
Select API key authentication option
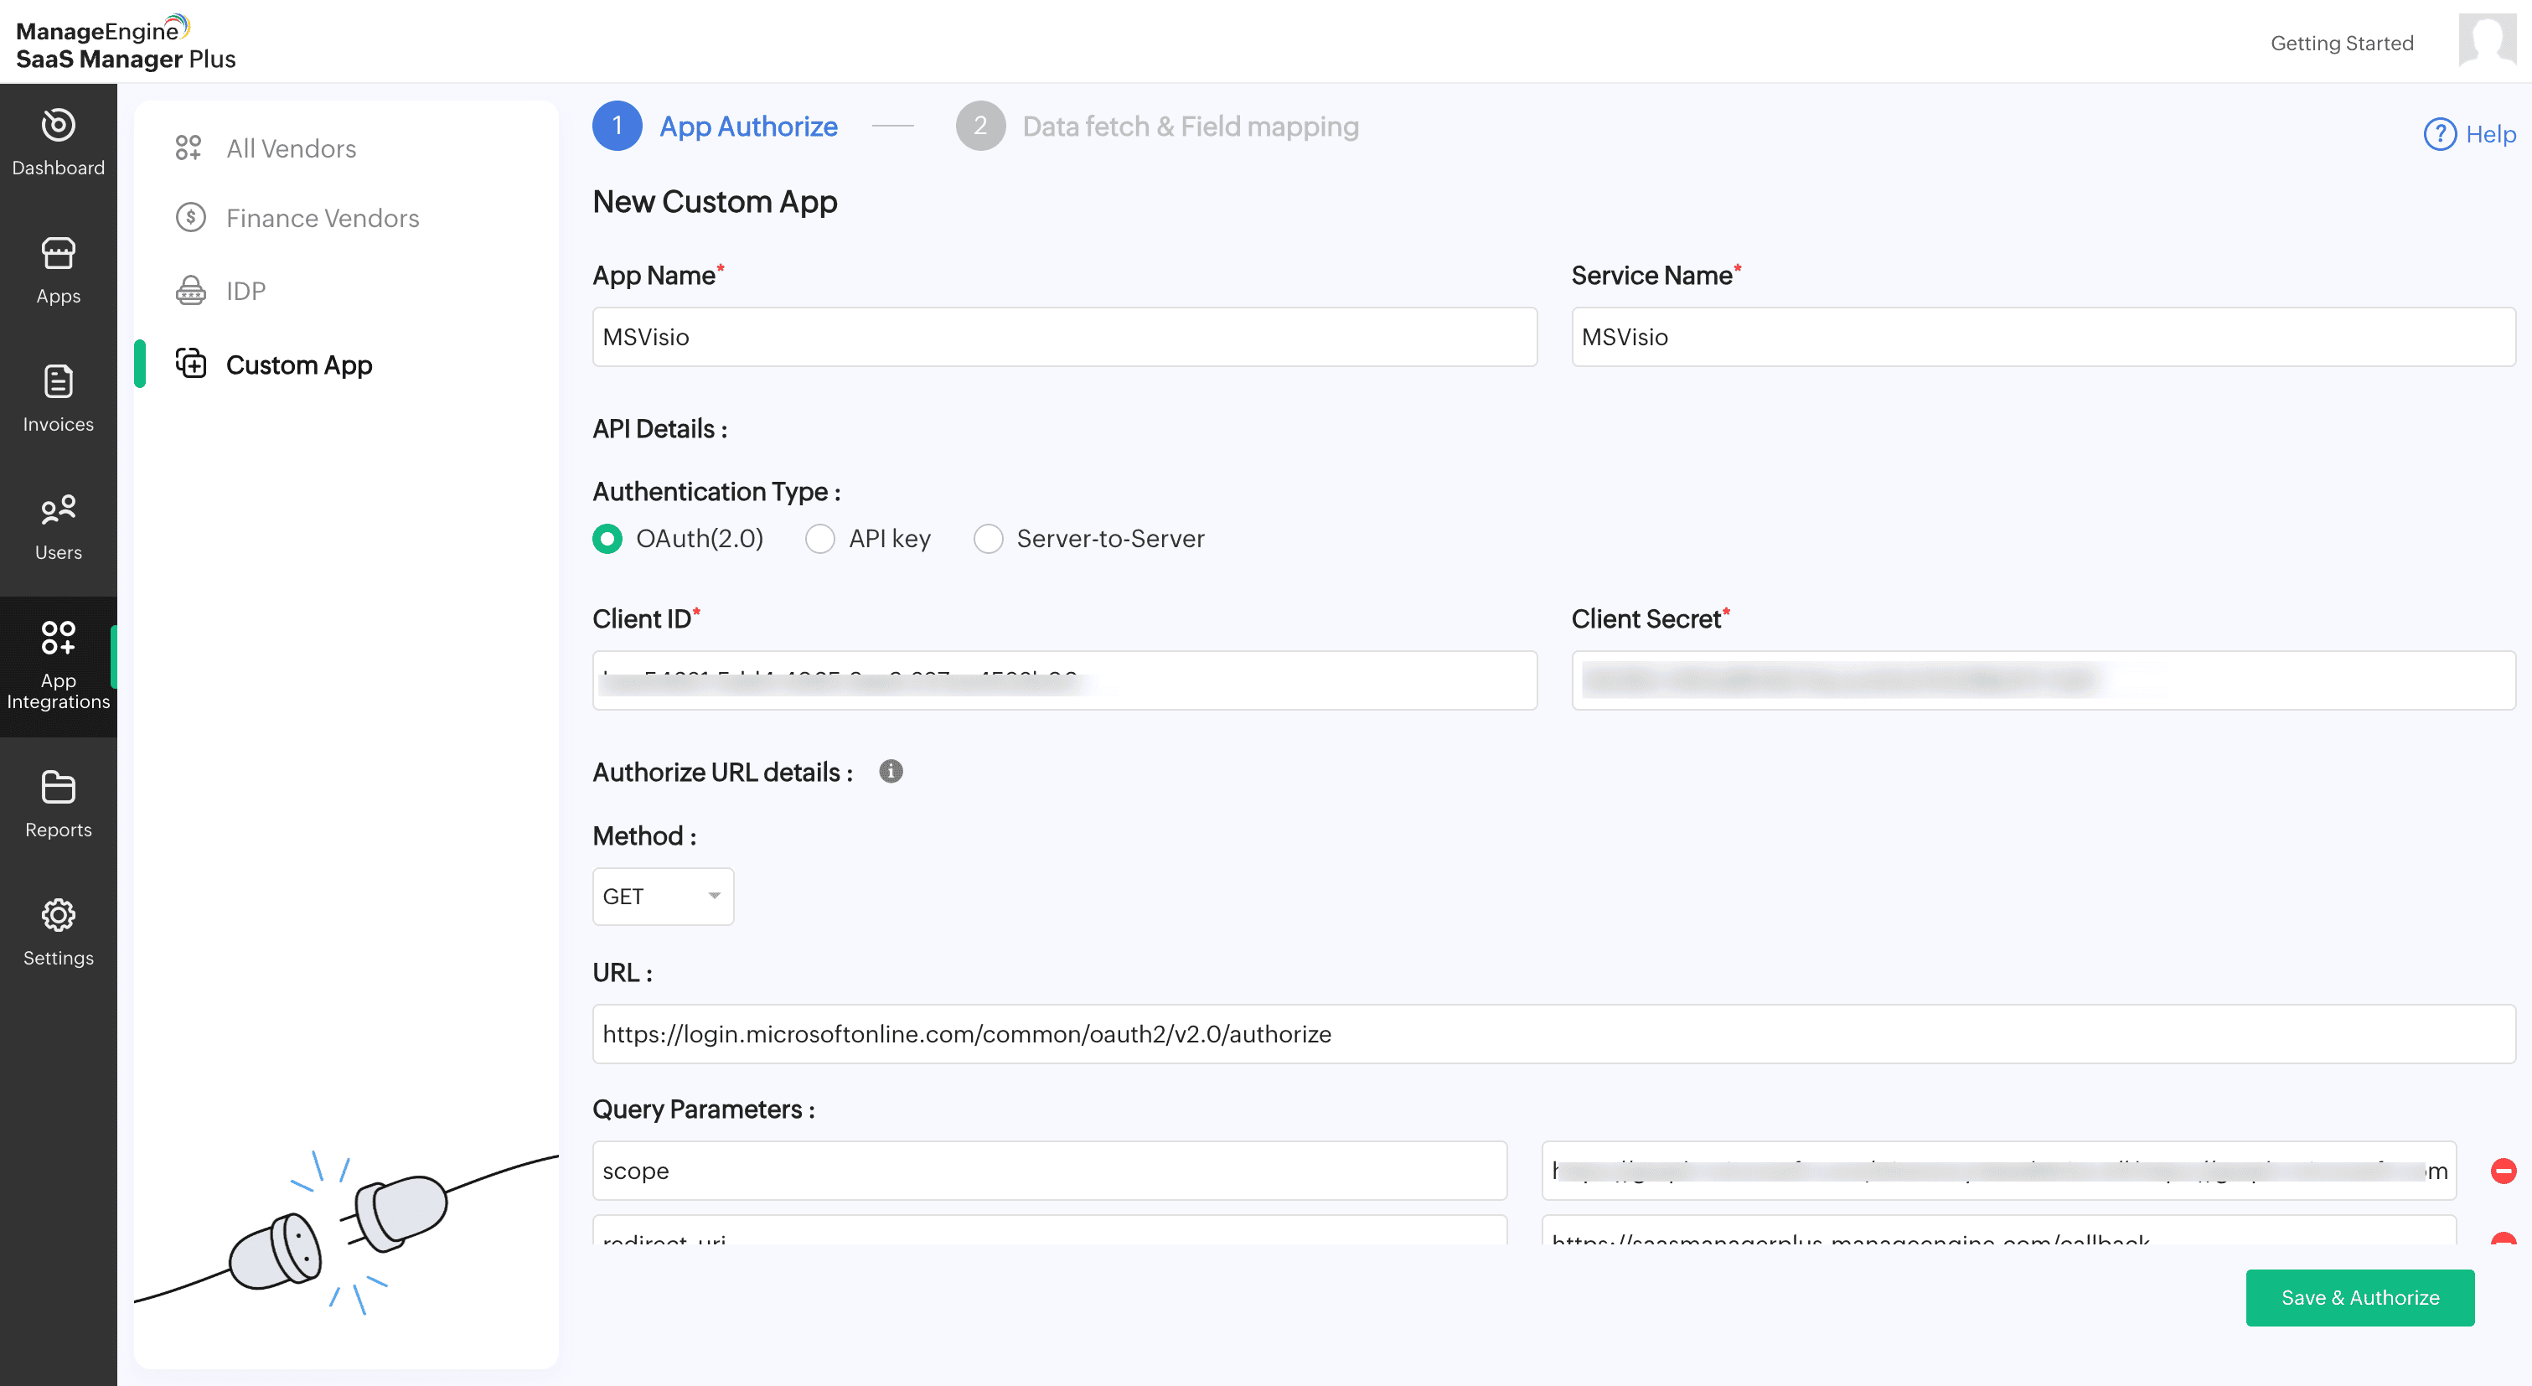pyautogui.click(x=819, y=539)
